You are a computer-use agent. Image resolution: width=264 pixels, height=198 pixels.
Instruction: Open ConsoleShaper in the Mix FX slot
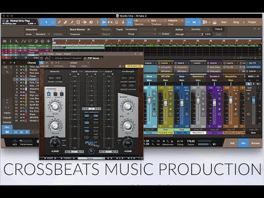click(254, 67)
